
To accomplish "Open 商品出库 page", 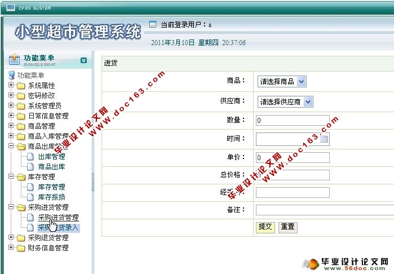I will coord(51,167).
